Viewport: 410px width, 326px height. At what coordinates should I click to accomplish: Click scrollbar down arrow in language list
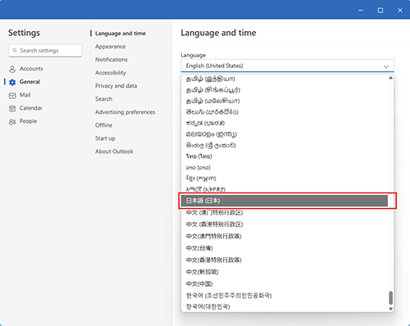click(390, 309)
